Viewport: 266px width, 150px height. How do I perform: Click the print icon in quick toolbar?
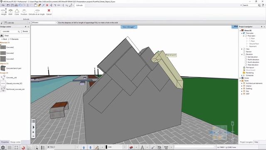coord(16,5)
